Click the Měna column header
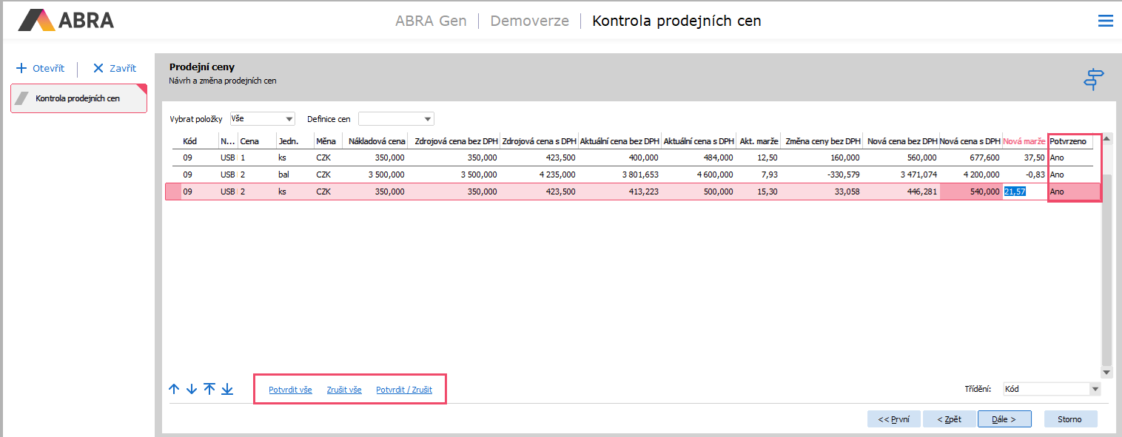The width and height of the screenshot is (1122, 437). (x=326, y=141)
